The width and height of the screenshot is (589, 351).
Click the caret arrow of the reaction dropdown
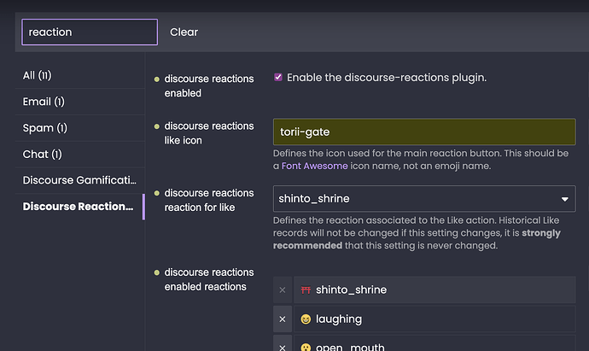[564, 199]
